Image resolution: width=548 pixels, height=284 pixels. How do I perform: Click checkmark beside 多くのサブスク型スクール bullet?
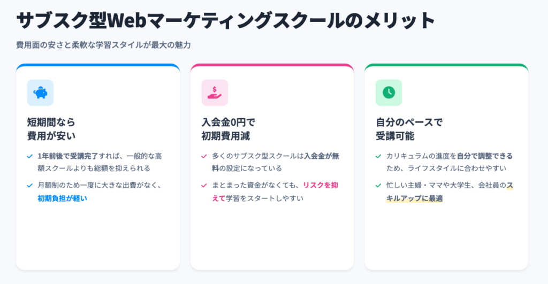tap(204, 156)
